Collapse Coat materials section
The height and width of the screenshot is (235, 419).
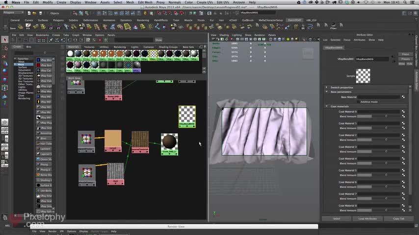(x=327, y=106)
